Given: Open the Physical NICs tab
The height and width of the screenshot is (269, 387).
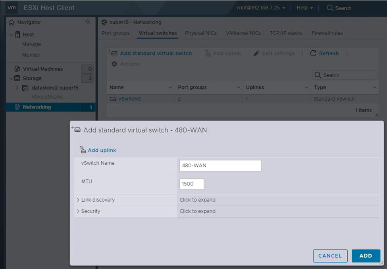Looking at the screenshot, I should pyautogui.click(x=201, y=33).
